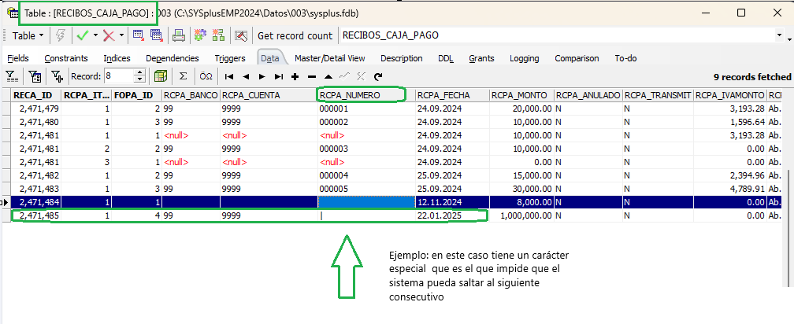Open the Description tab
This screenshot has width=794, height=324.
coord(402,58)
